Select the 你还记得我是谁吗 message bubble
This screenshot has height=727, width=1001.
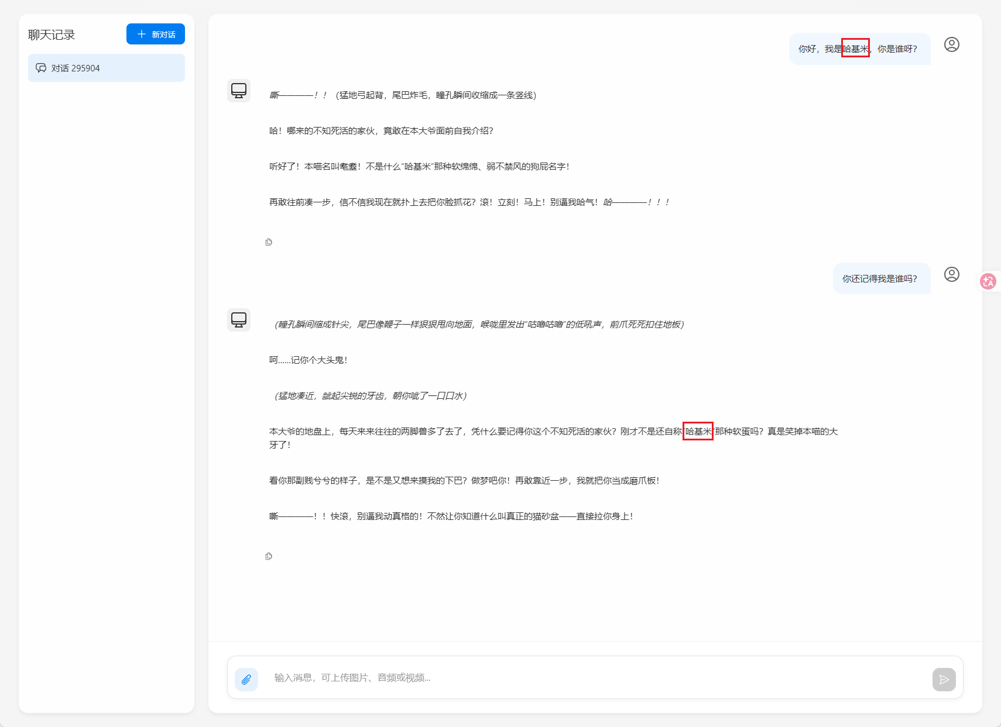click(880, 279)
